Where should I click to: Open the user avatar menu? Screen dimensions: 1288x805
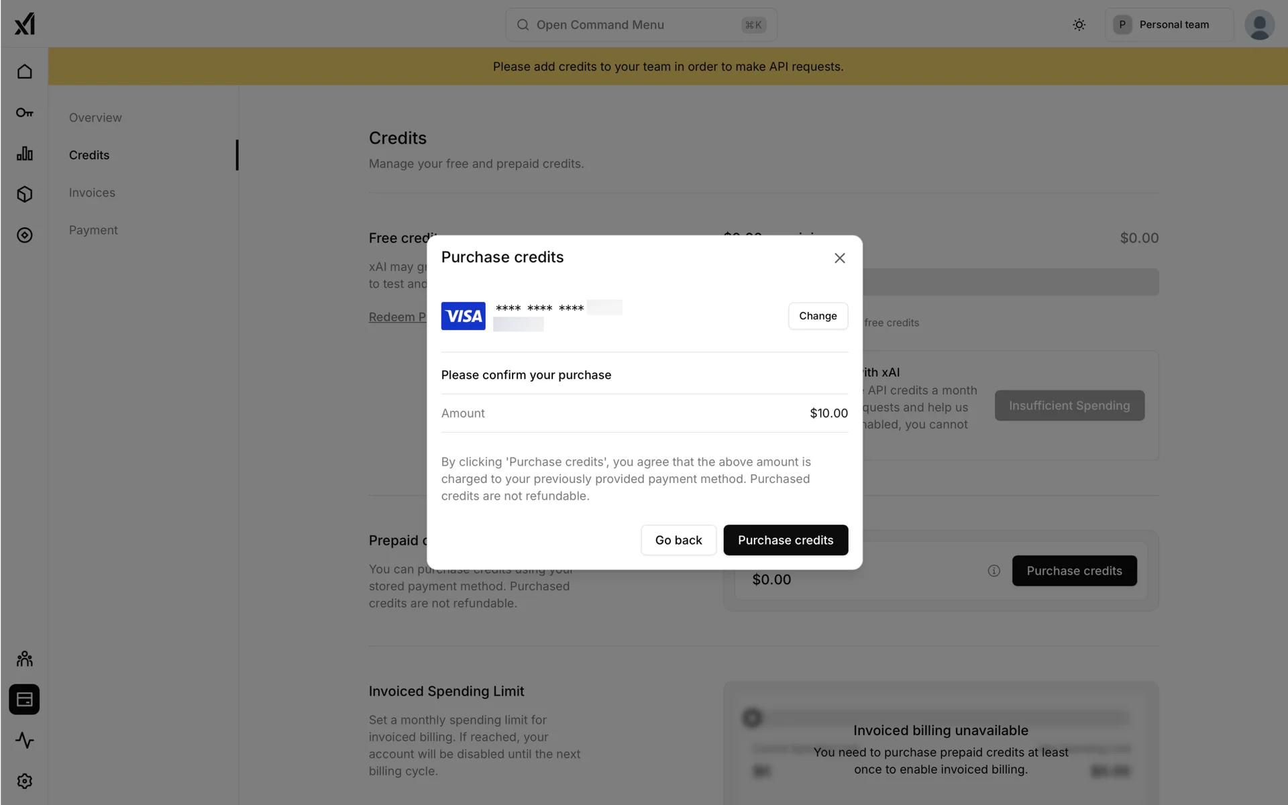[x=1259, y=25]
